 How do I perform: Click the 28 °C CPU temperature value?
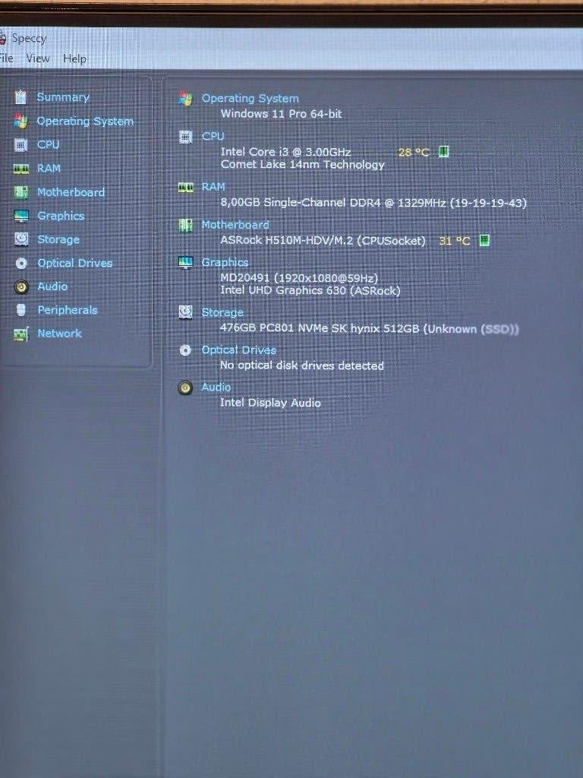[414, 152]
